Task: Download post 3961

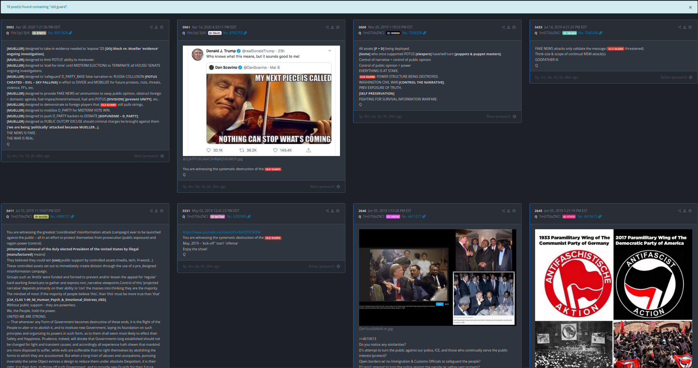Action: coord(332,27)
